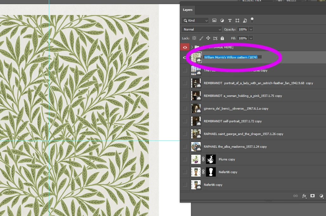Filter for smart objects icon
326x216 pixels.
point(245,20)
